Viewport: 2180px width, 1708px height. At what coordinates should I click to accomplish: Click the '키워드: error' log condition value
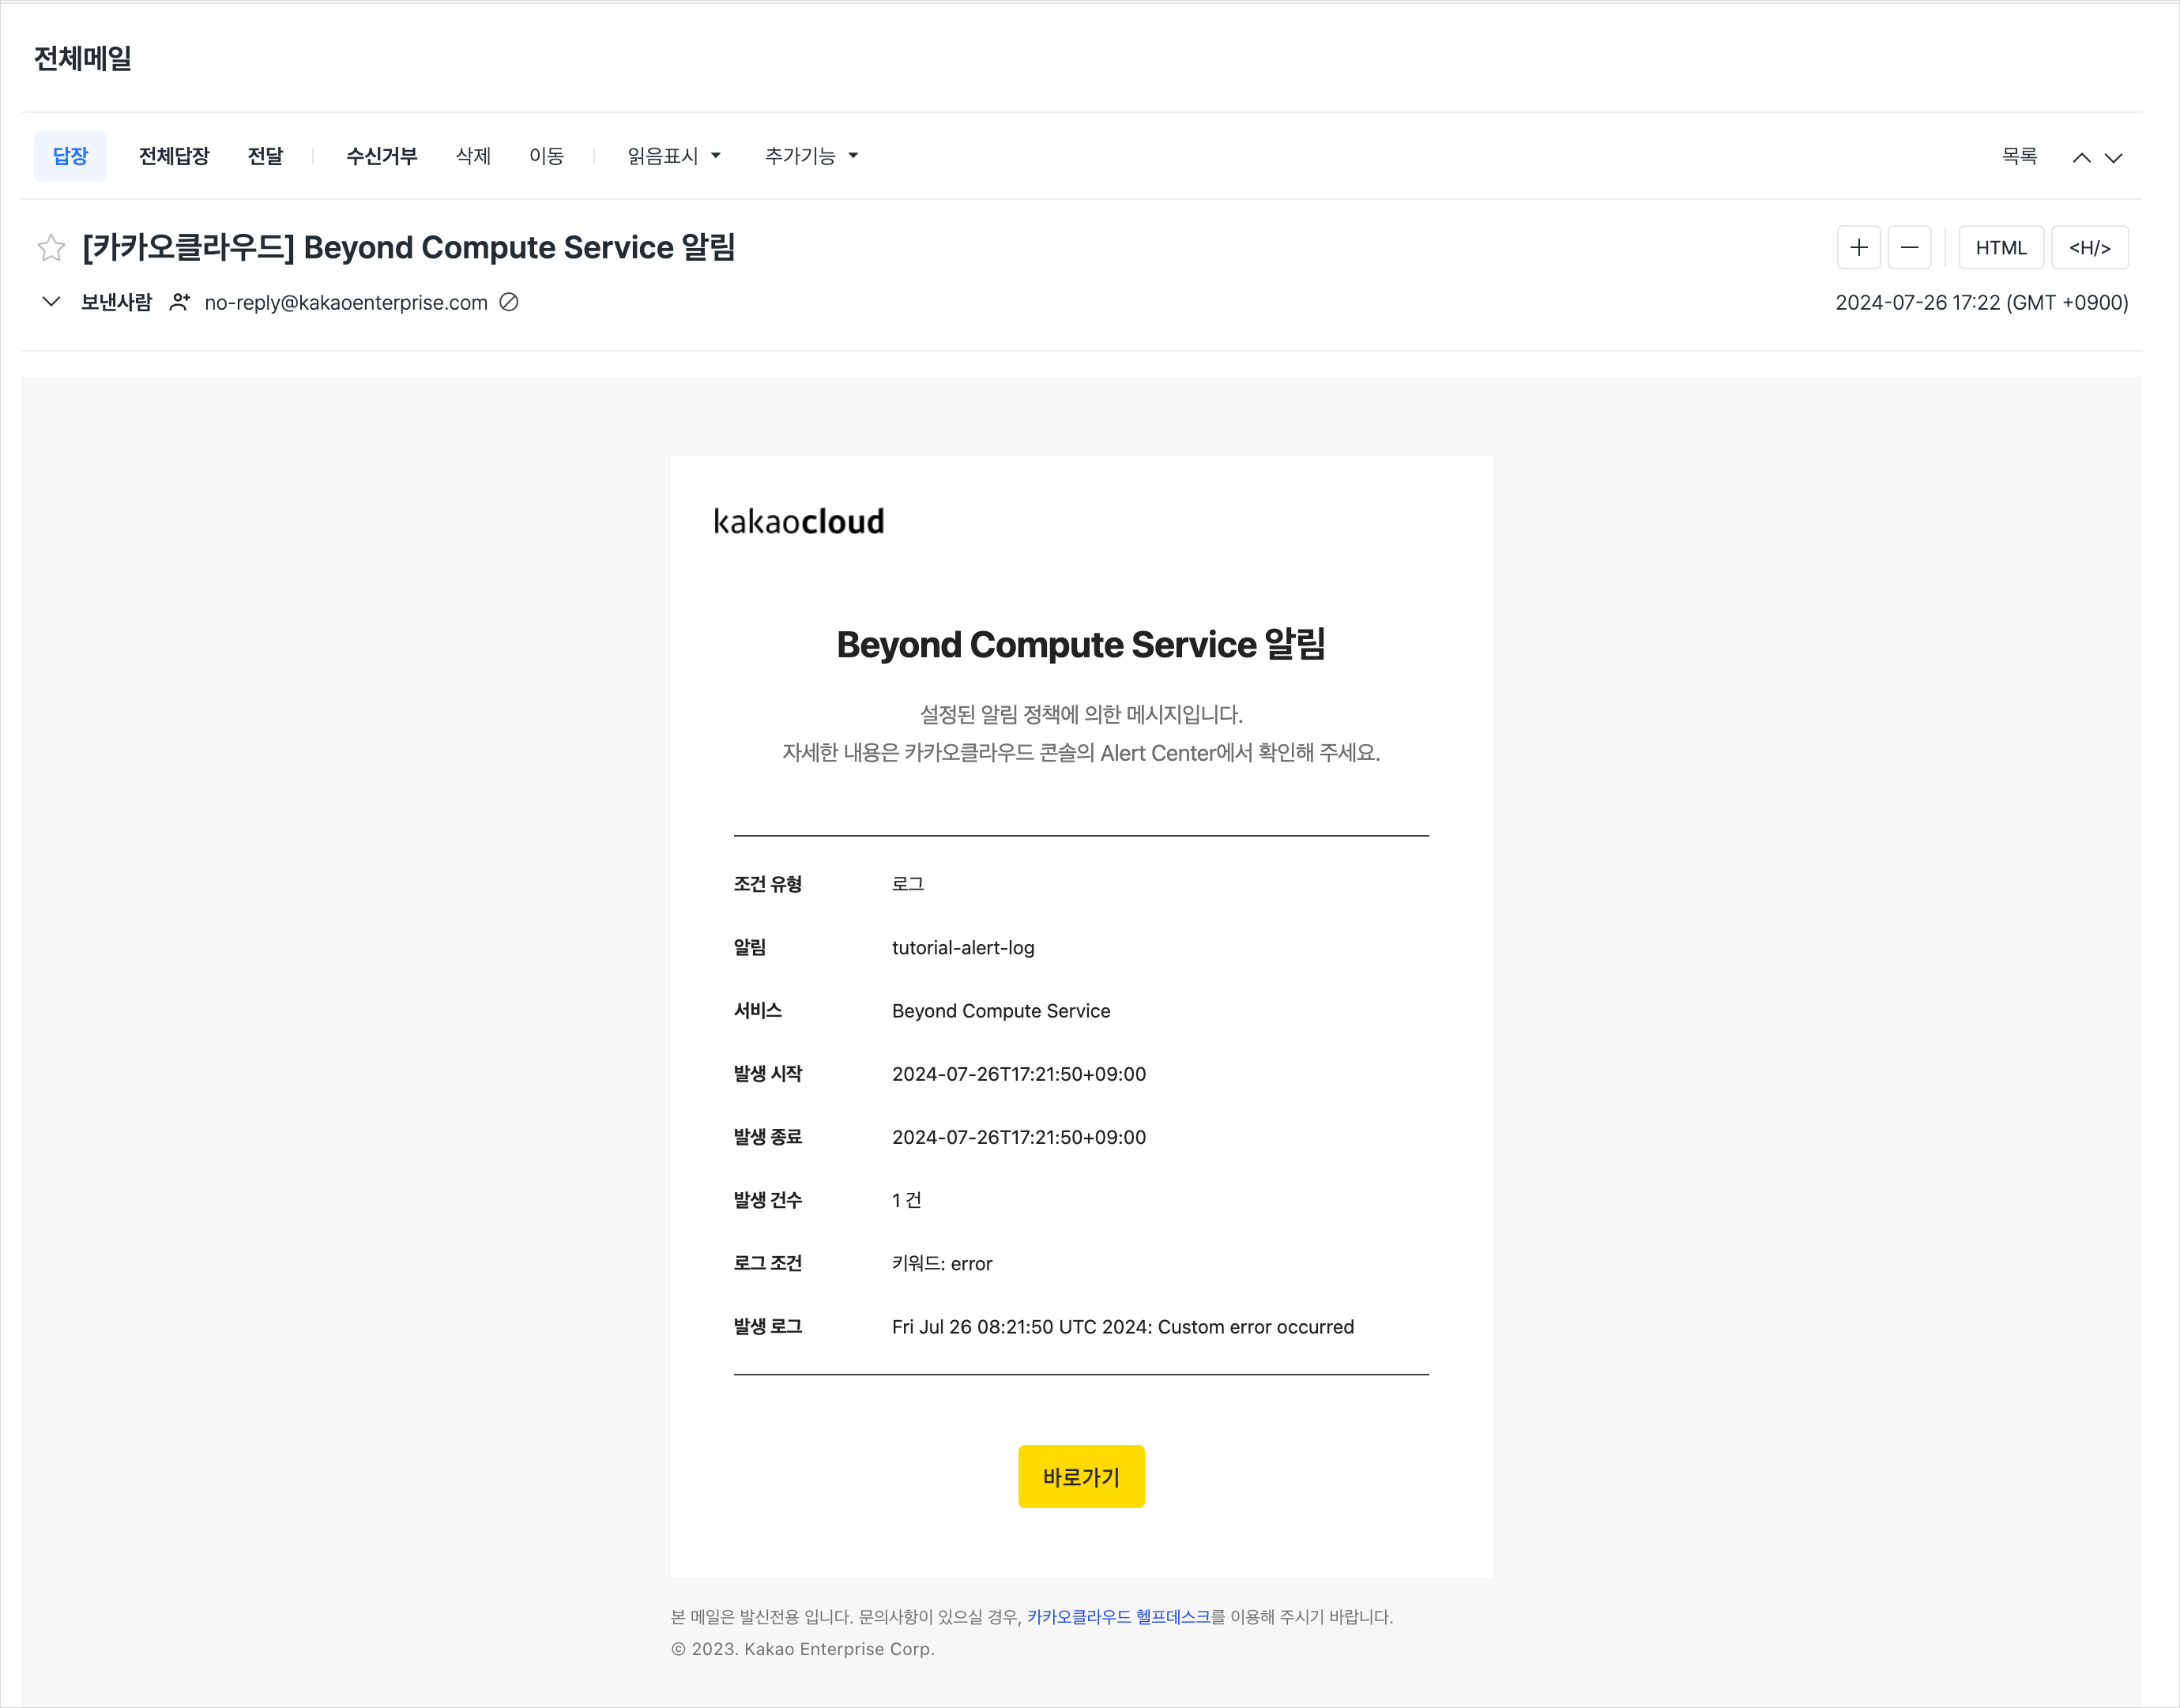pyautogui.click(x=942, y=1263)
